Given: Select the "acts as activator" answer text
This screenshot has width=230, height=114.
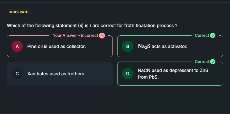Looking at the screenshot, I should point(169,46).
